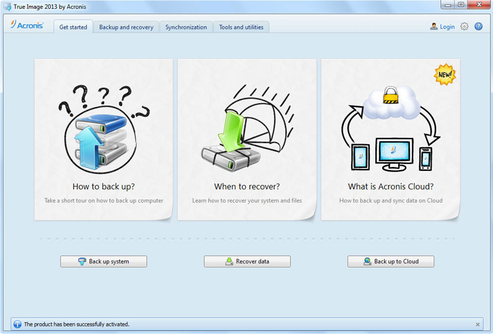Open the settings gear icon
Image resolution: width=493 pixels, height=334 pixels.
click(465, 27)
